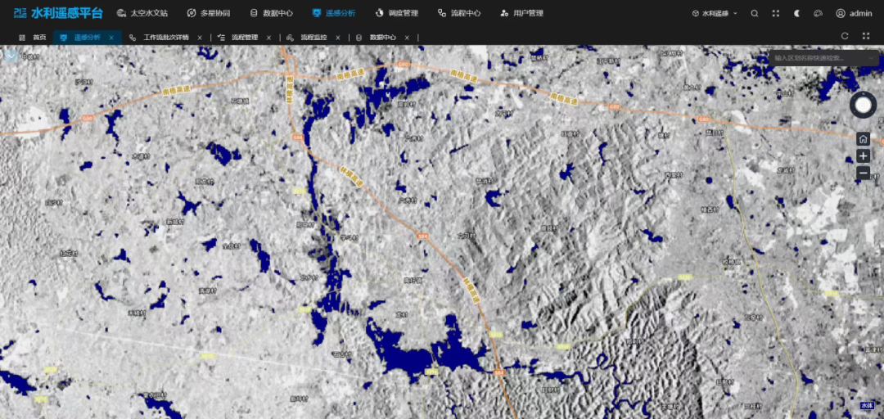
Task: Toggle dark mode with the moon icon
Action: [796, 13]
